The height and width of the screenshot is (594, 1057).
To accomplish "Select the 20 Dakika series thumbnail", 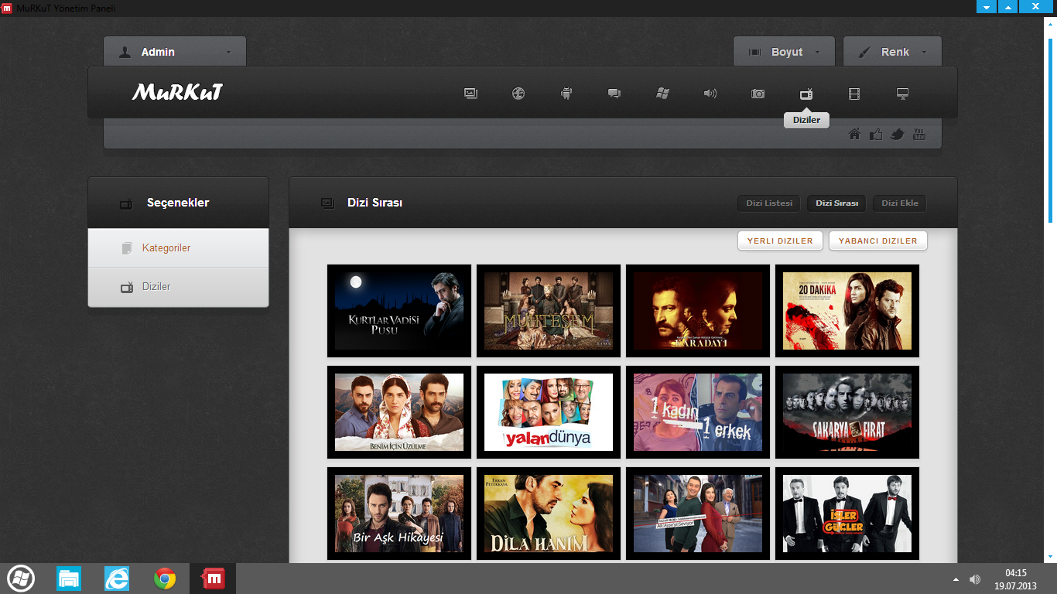I will click(847, 311).
